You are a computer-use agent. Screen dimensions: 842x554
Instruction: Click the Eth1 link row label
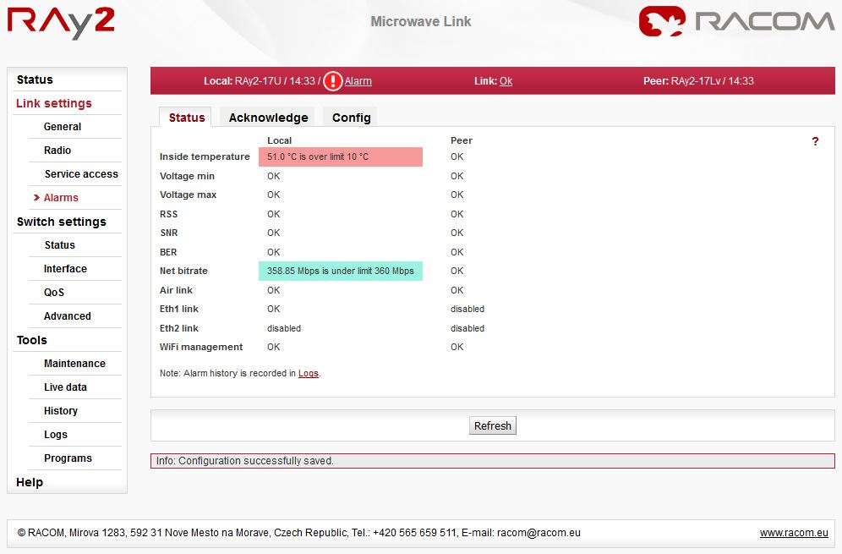[179, 309]
